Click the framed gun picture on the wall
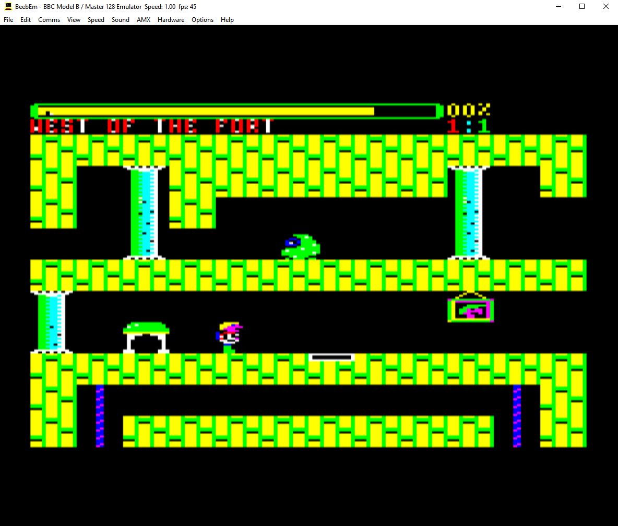The image size is (618, 526). point(469,309)
